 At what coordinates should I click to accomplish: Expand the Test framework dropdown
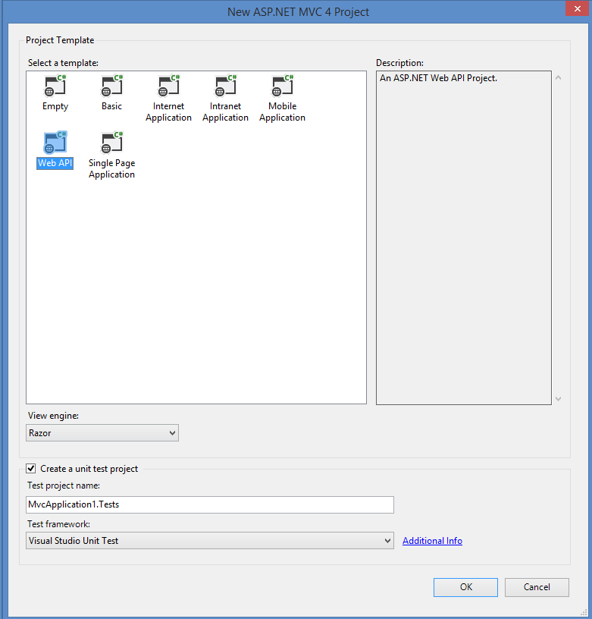[x=210, y=540]
